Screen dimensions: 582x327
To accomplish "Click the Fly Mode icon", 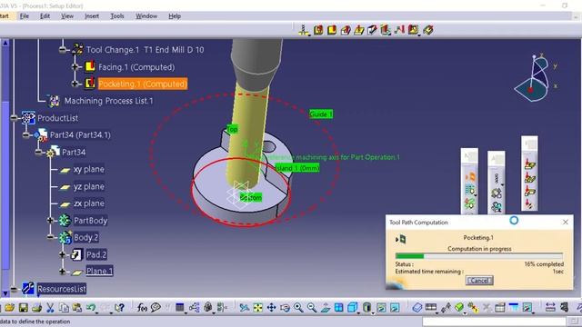I will tap(245, 307).
